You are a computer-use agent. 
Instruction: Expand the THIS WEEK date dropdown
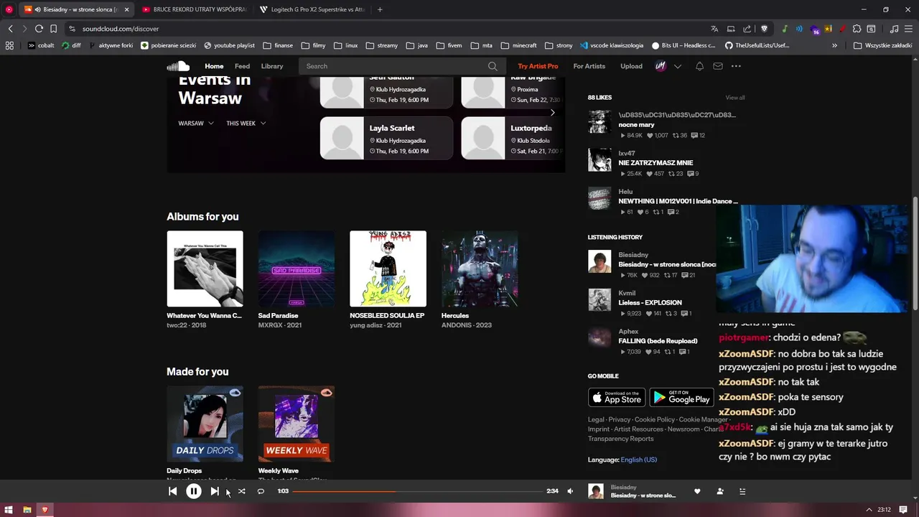tap(246, 124)
